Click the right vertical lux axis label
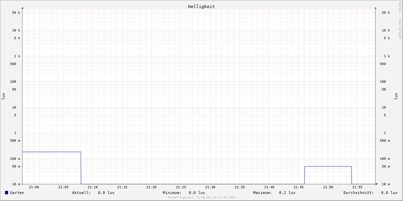The height and width of the screenshot is (201, 403). 396,96
